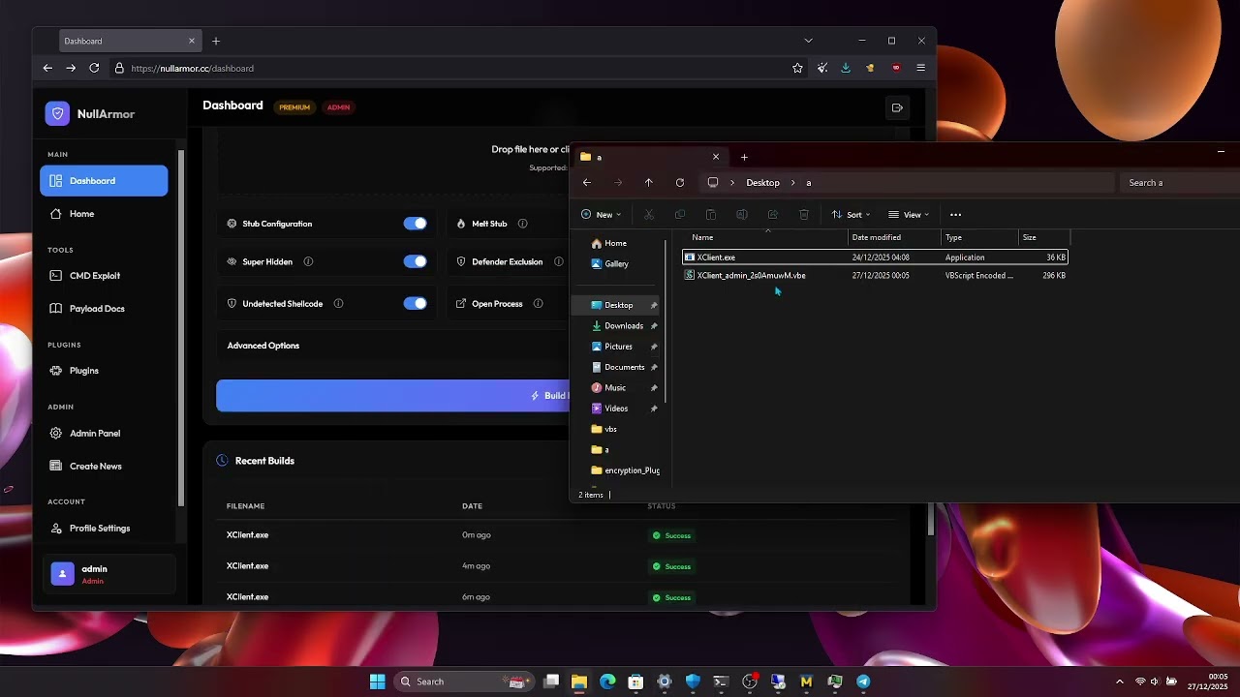This screenshot has height=697, width=1240.
Task: Click the Copy icon in Explorer toolbar
Action: click(680, 215)
